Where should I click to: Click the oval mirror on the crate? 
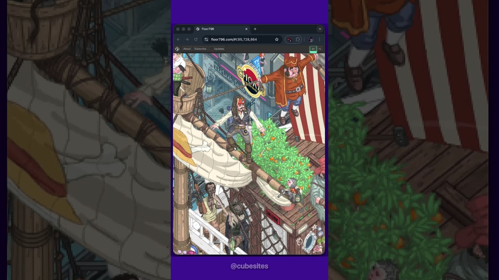[310, 242]
